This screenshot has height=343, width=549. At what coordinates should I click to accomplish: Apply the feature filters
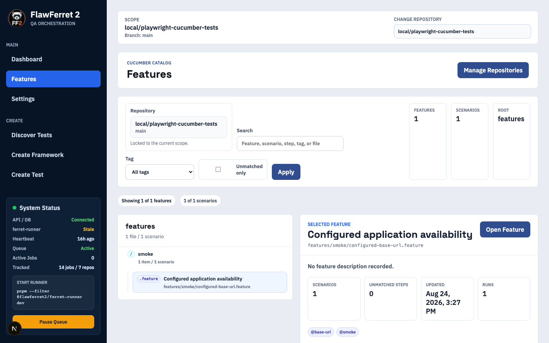[x=286, y=172]
